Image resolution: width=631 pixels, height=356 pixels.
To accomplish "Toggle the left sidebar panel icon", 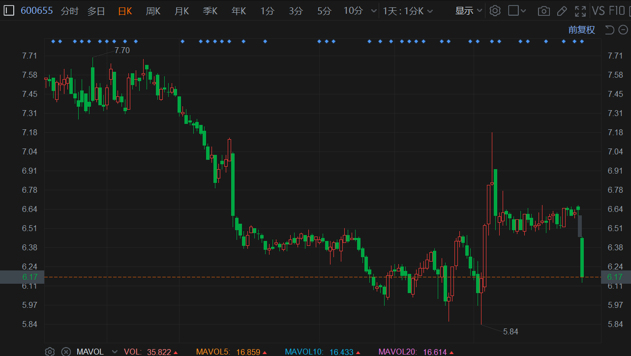I will [9, 11].
